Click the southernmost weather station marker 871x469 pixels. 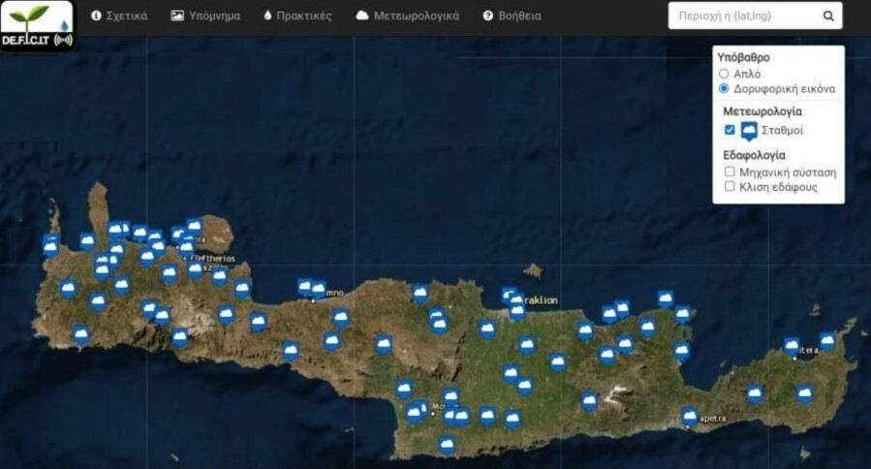click(x=447, y=445)
